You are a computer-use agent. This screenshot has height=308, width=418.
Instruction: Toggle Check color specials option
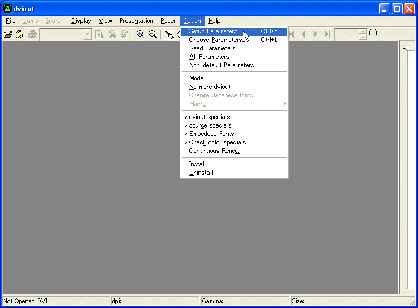coord(217,142)
